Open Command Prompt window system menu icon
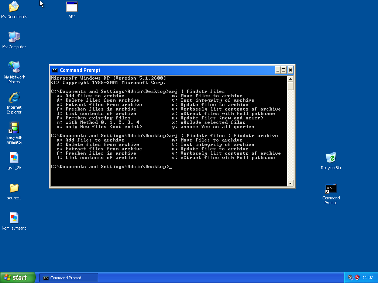Image resolution: width=378 pixels, height=283 pixels. [55, 70]
